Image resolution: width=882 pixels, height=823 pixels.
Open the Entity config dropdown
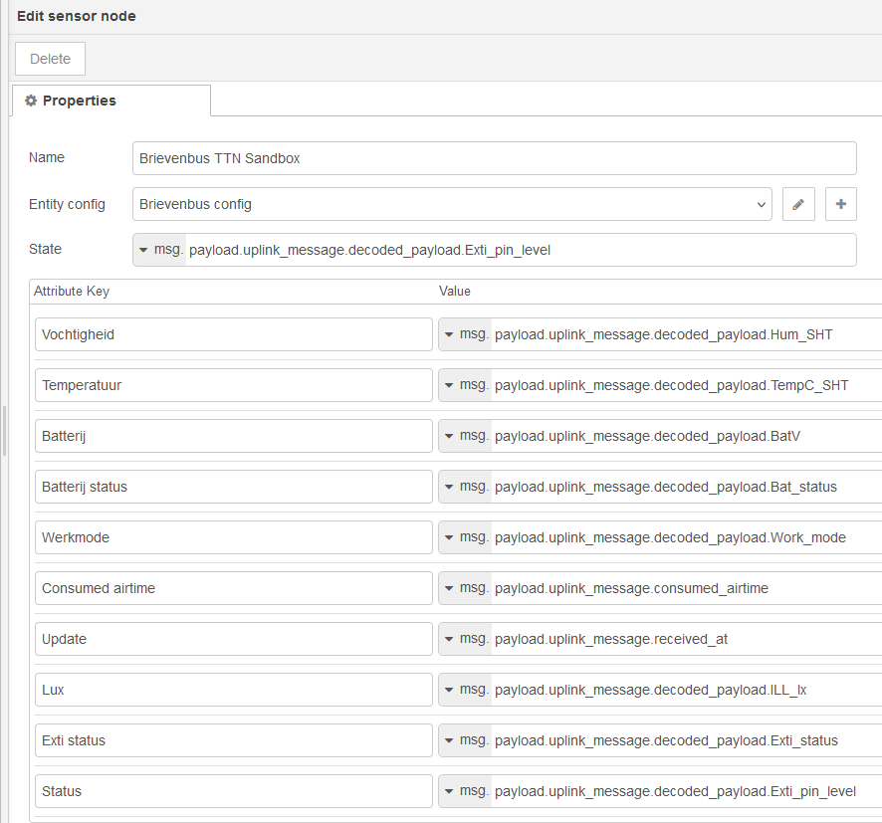(x=452, y=204)
